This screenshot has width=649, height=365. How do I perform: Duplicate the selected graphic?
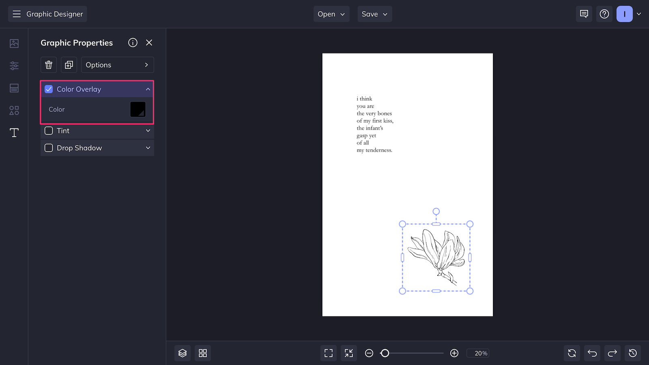point(69,65)
